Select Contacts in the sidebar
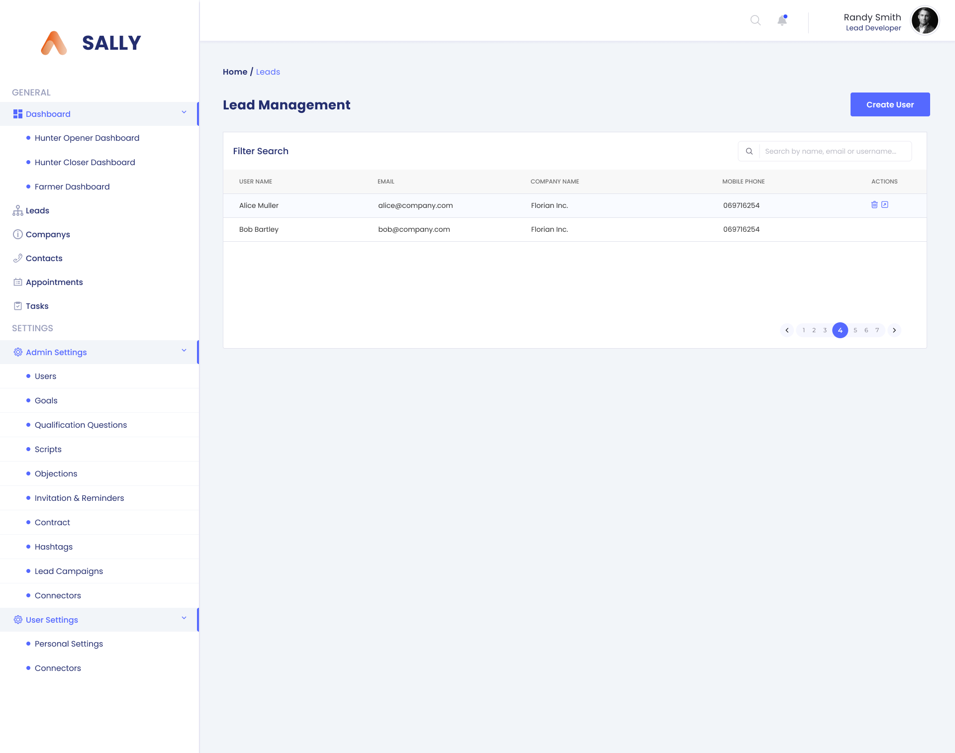Image resolution: width=955 pixels, height=753 pixels. point(44,258)
